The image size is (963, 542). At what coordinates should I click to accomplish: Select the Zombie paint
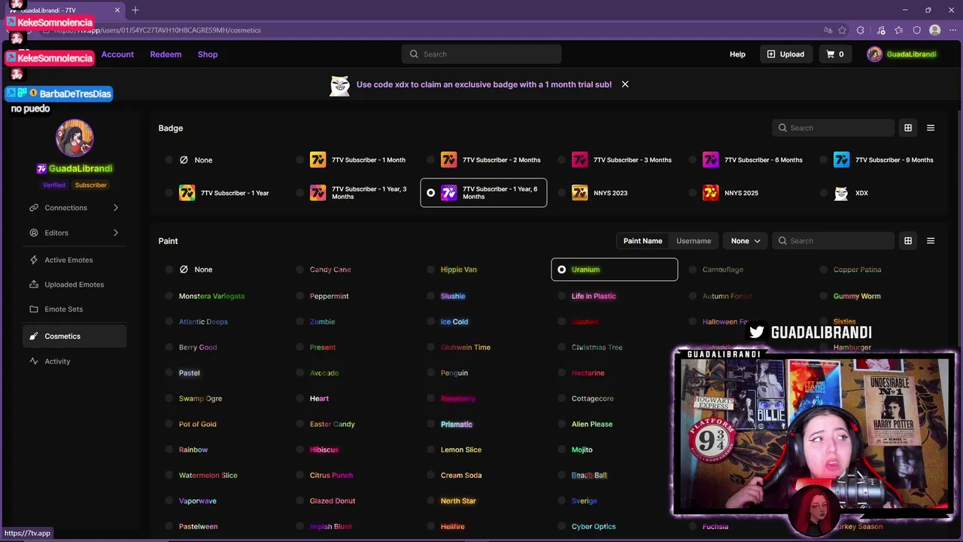pyautogui.click(x=322, y=321)
